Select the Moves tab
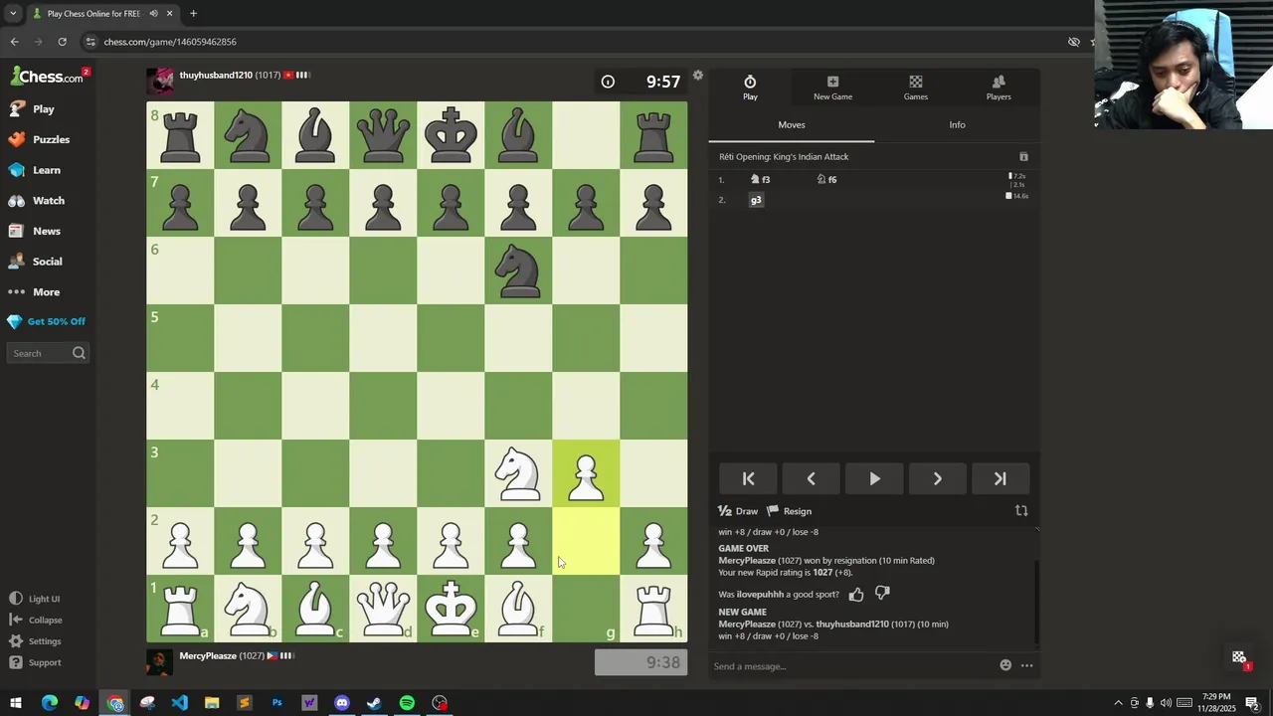The width and height of the screenshot is (1273, 716). click(x=792, y=124)
